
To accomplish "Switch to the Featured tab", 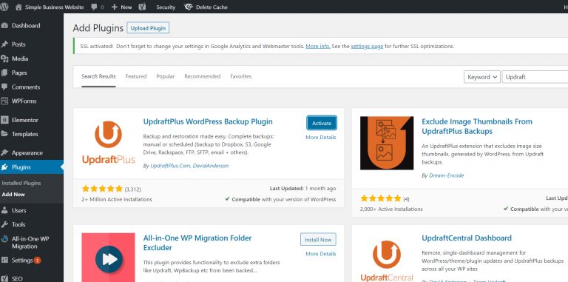I will (136, 76).
